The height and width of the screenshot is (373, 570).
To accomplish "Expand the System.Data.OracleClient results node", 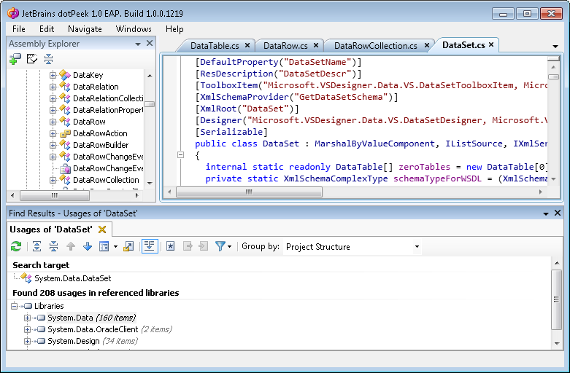I will [x=27, y=329].
